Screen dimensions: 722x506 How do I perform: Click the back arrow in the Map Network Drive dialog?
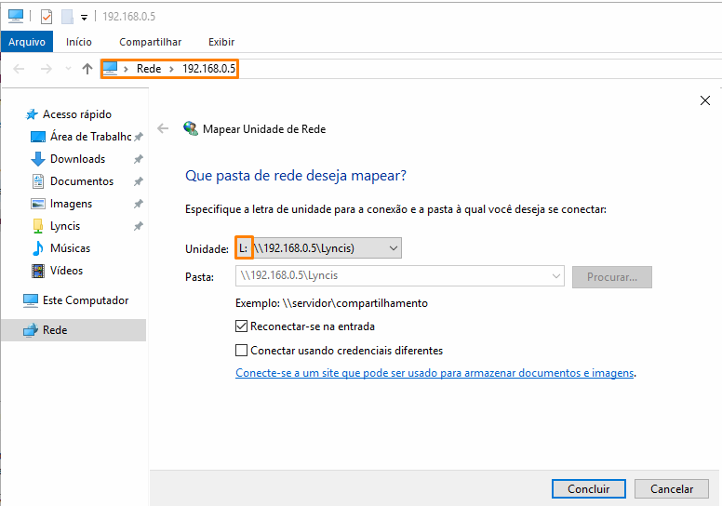click(164, 129)
